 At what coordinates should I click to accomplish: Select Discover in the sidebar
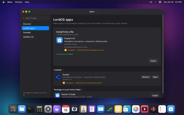[x=35, y=24]
